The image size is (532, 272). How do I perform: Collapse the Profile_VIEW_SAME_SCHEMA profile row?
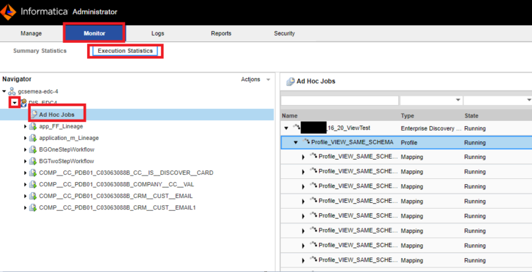click(296, 143)
